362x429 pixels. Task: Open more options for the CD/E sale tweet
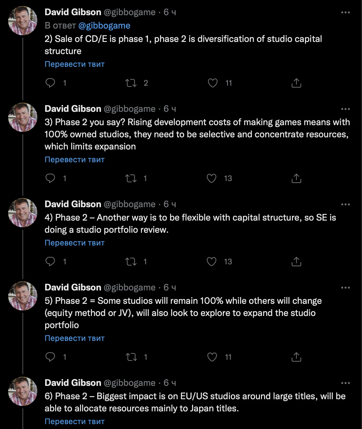345,12
